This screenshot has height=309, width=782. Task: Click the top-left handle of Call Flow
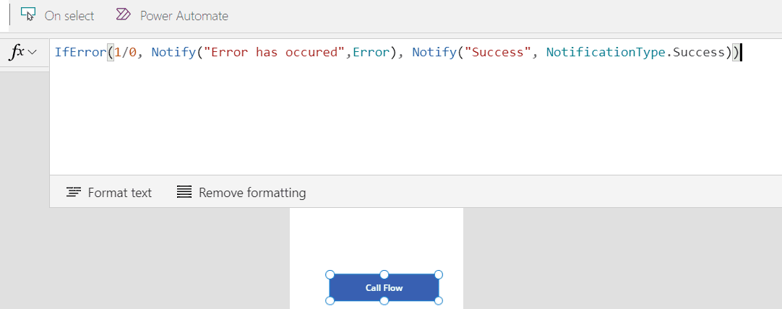330,274
